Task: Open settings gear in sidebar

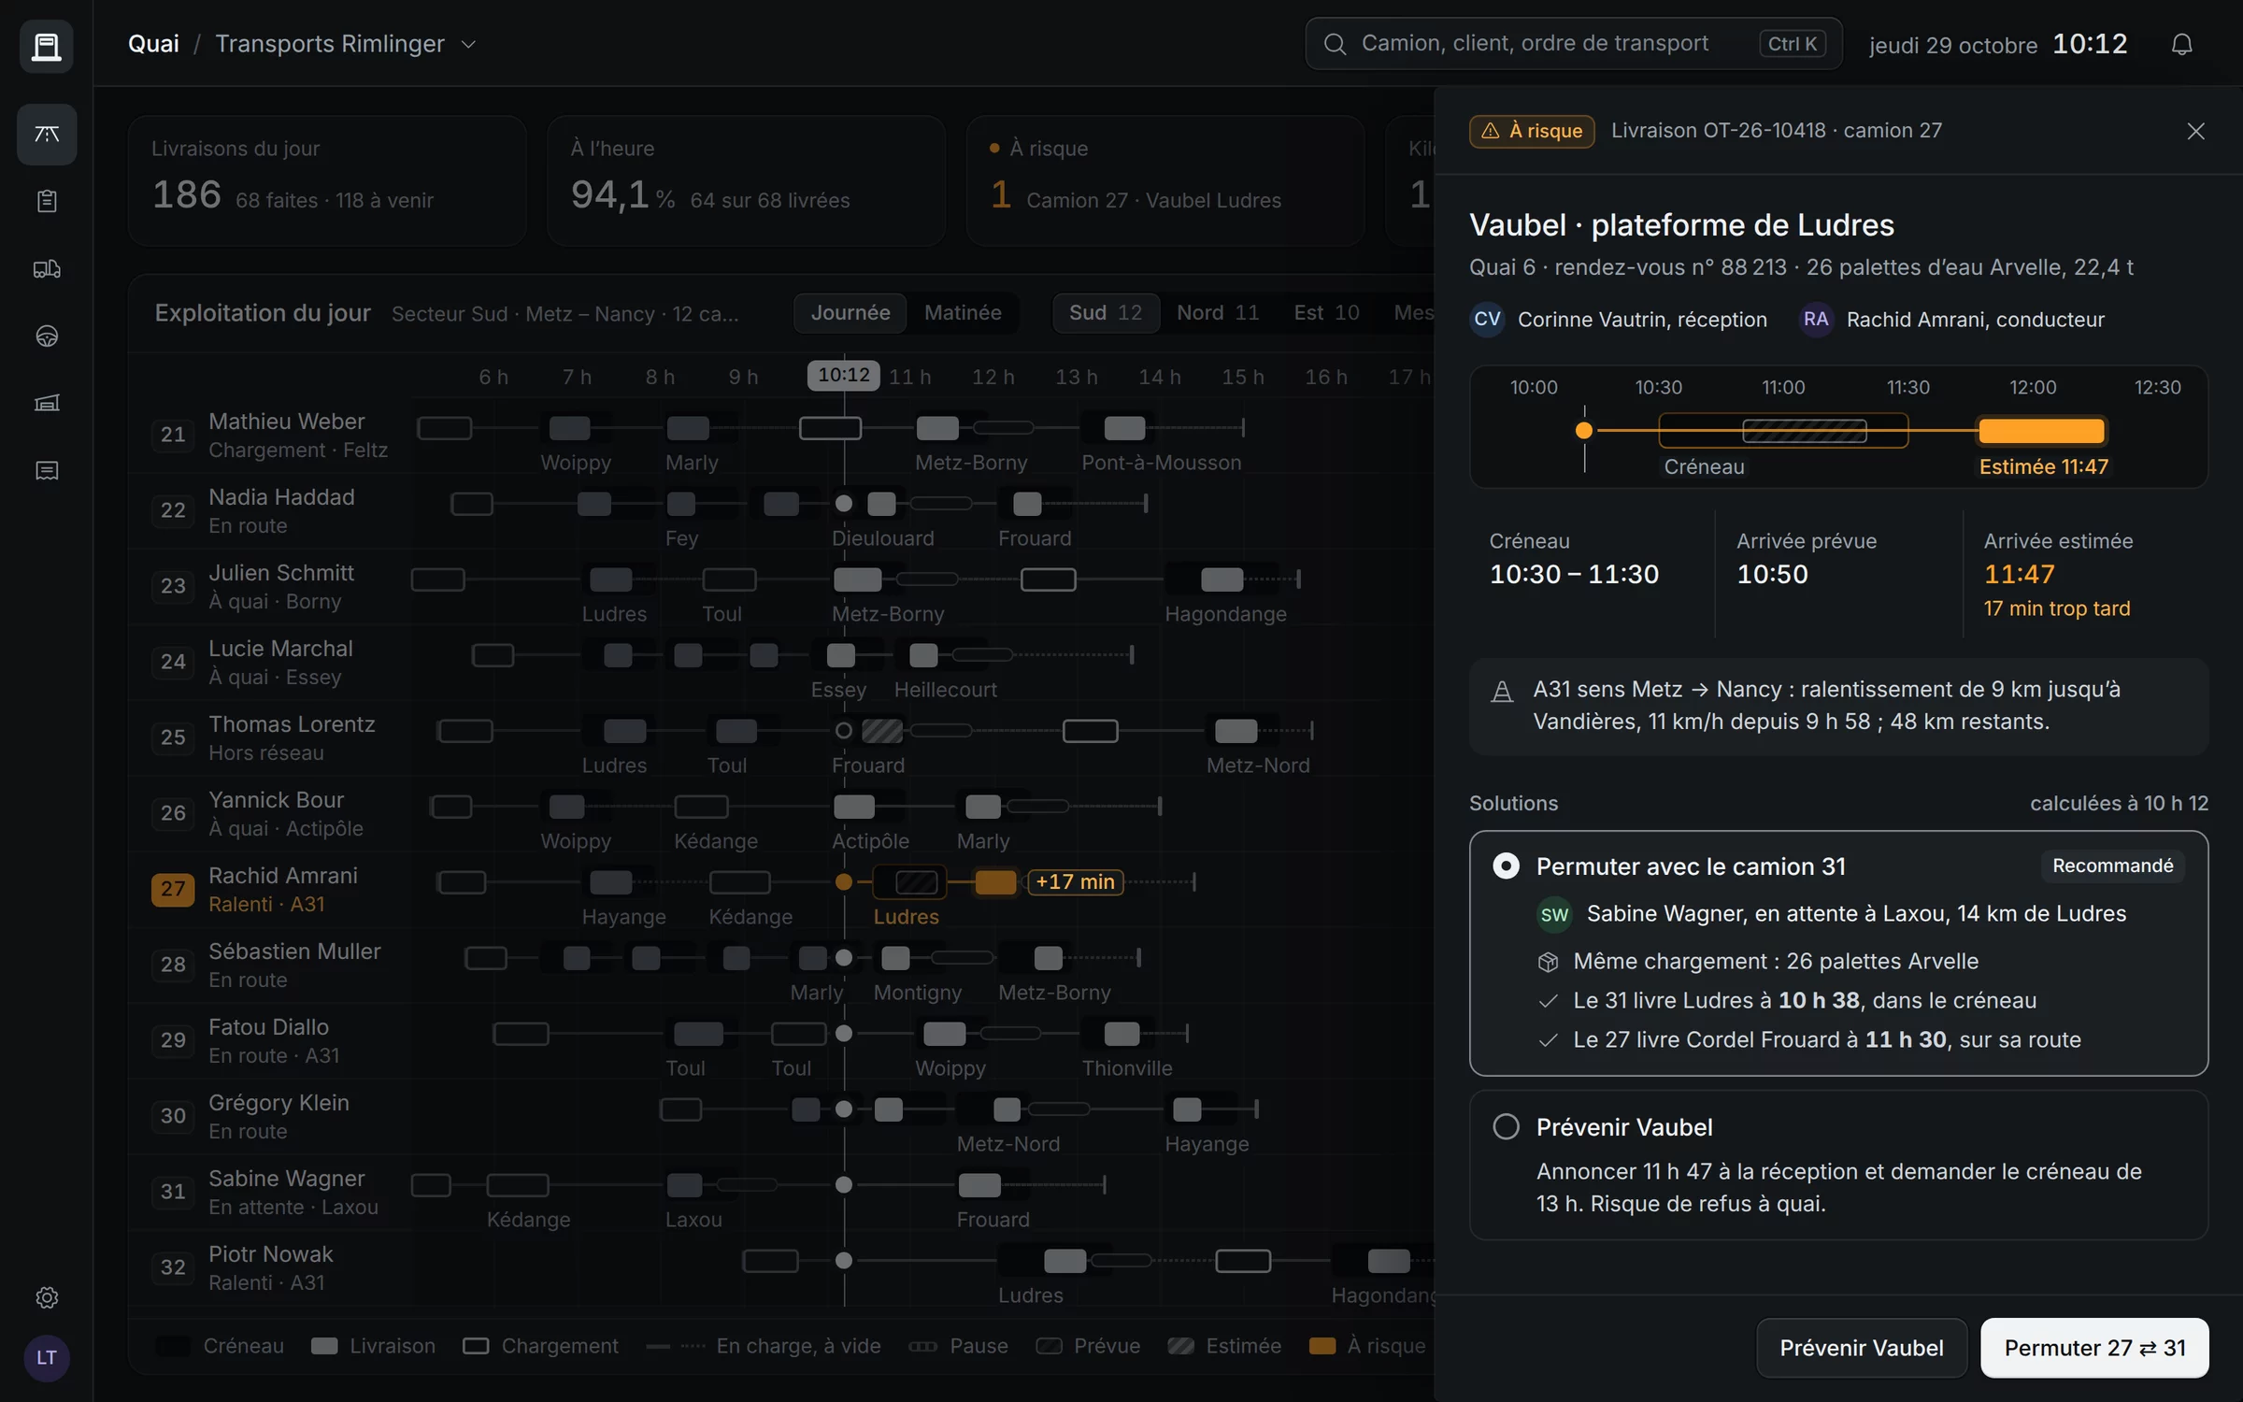Action: click(x=47, y=1297)
